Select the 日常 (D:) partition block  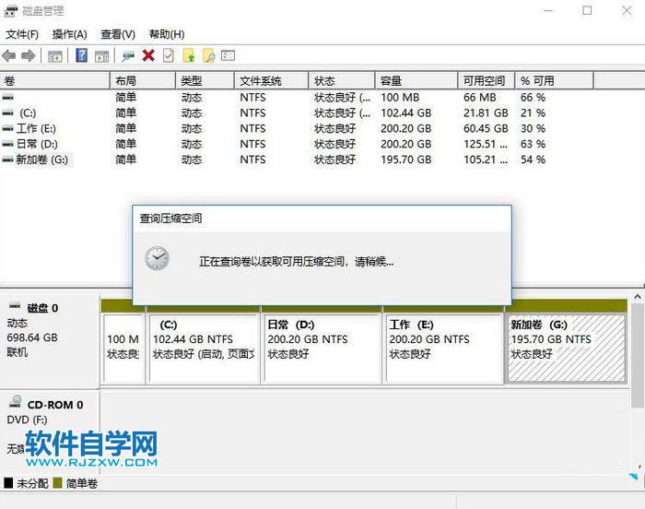322,349
